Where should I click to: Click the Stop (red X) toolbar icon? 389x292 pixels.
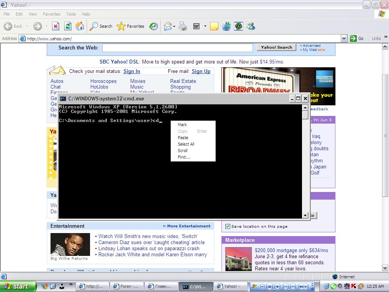click(55, 26)
